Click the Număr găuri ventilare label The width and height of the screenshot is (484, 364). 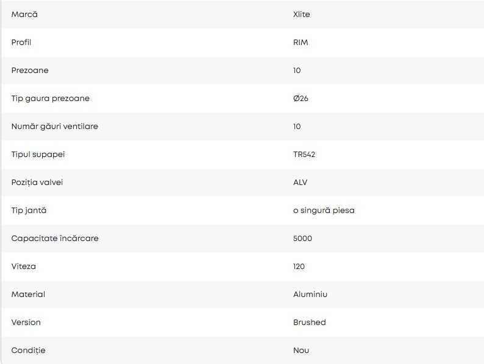(55, 126)
